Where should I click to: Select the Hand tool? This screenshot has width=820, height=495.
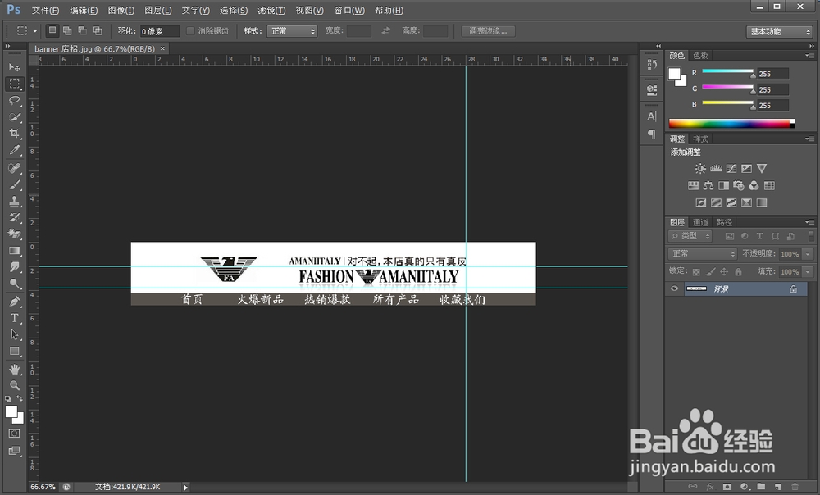[14, 369]
